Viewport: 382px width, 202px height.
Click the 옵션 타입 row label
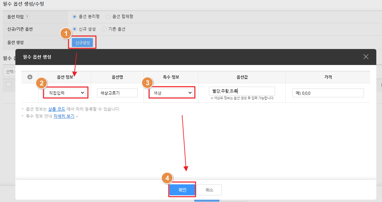pos(15,17)
